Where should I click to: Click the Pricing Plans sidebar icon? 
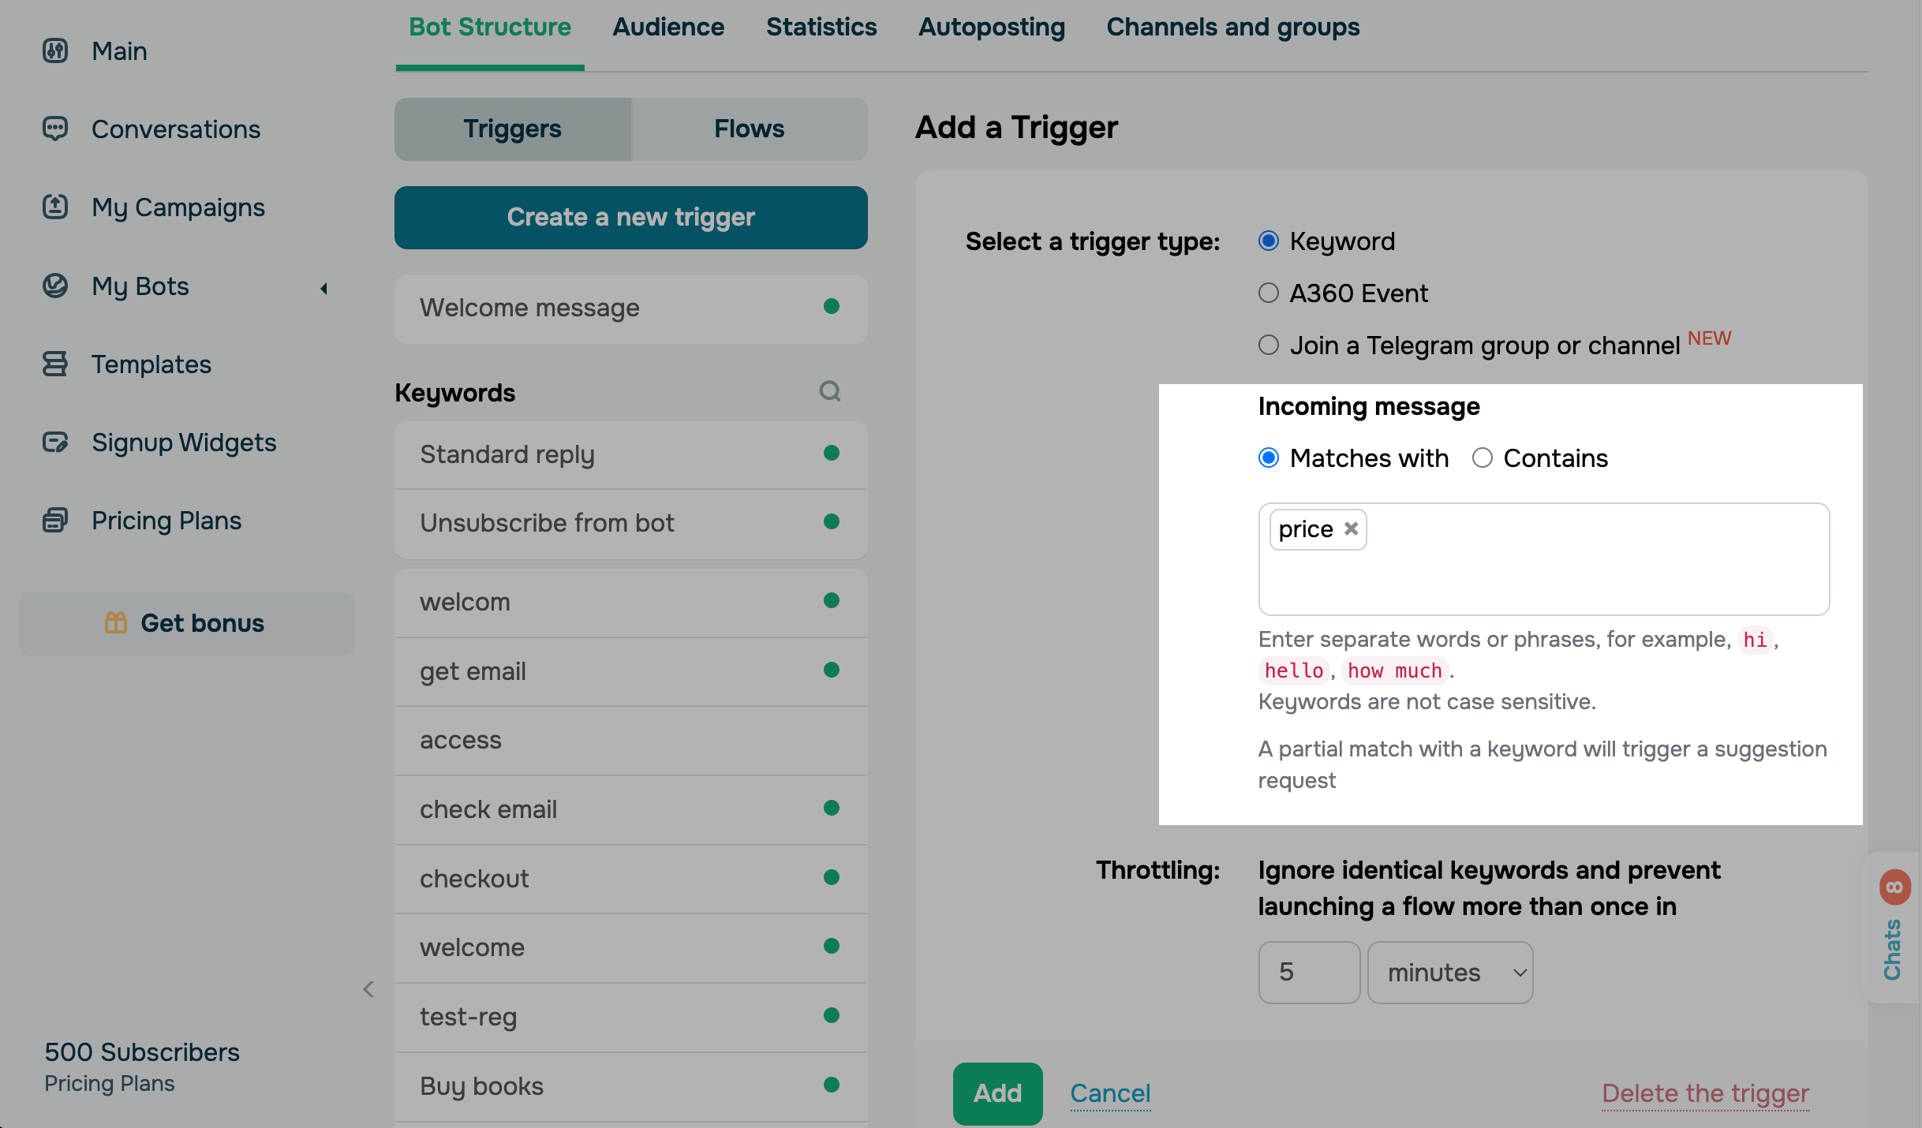pyautogui.click(x=55, y=521)
